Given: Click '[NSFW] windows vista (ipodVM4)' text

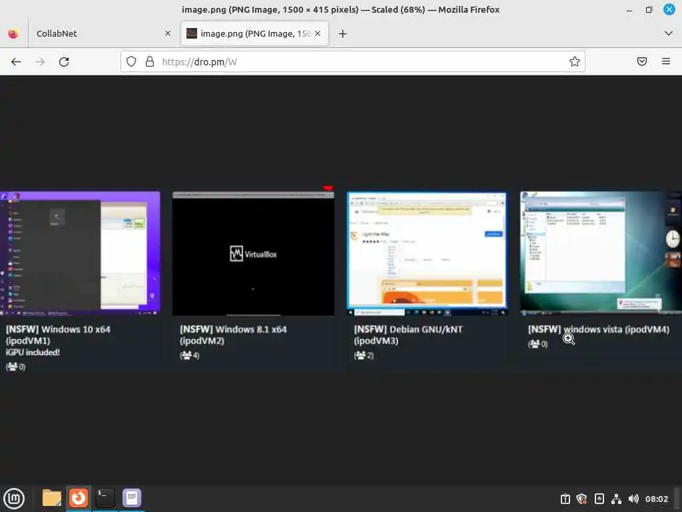Looking at the screenshot, I should pos(599,329).
